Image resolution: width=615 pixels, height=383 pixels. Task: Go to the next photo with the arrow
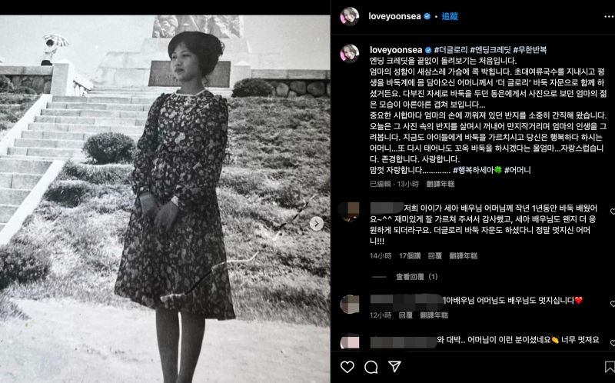coord(317,224)
